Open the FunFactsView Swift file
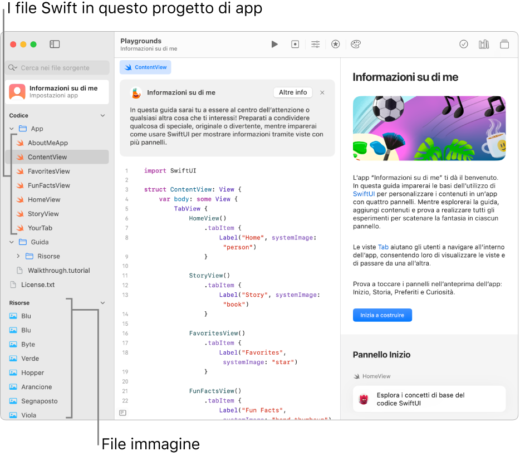 (57, 185)
